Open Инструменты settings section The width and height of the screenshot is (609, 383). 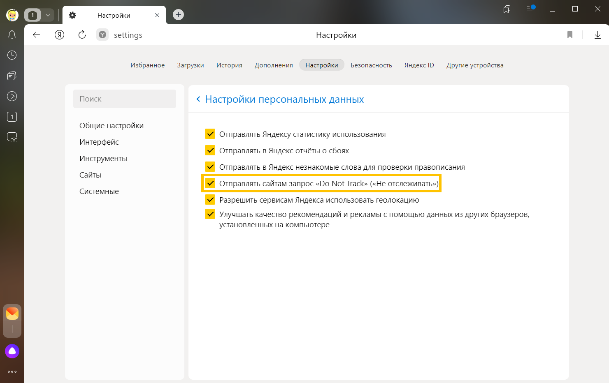point(103,159)
